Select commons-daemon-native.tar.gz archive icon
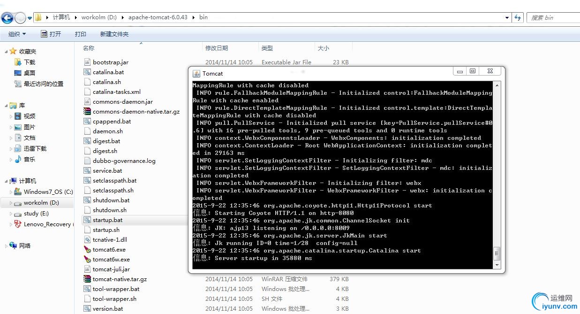 (87, 111)
